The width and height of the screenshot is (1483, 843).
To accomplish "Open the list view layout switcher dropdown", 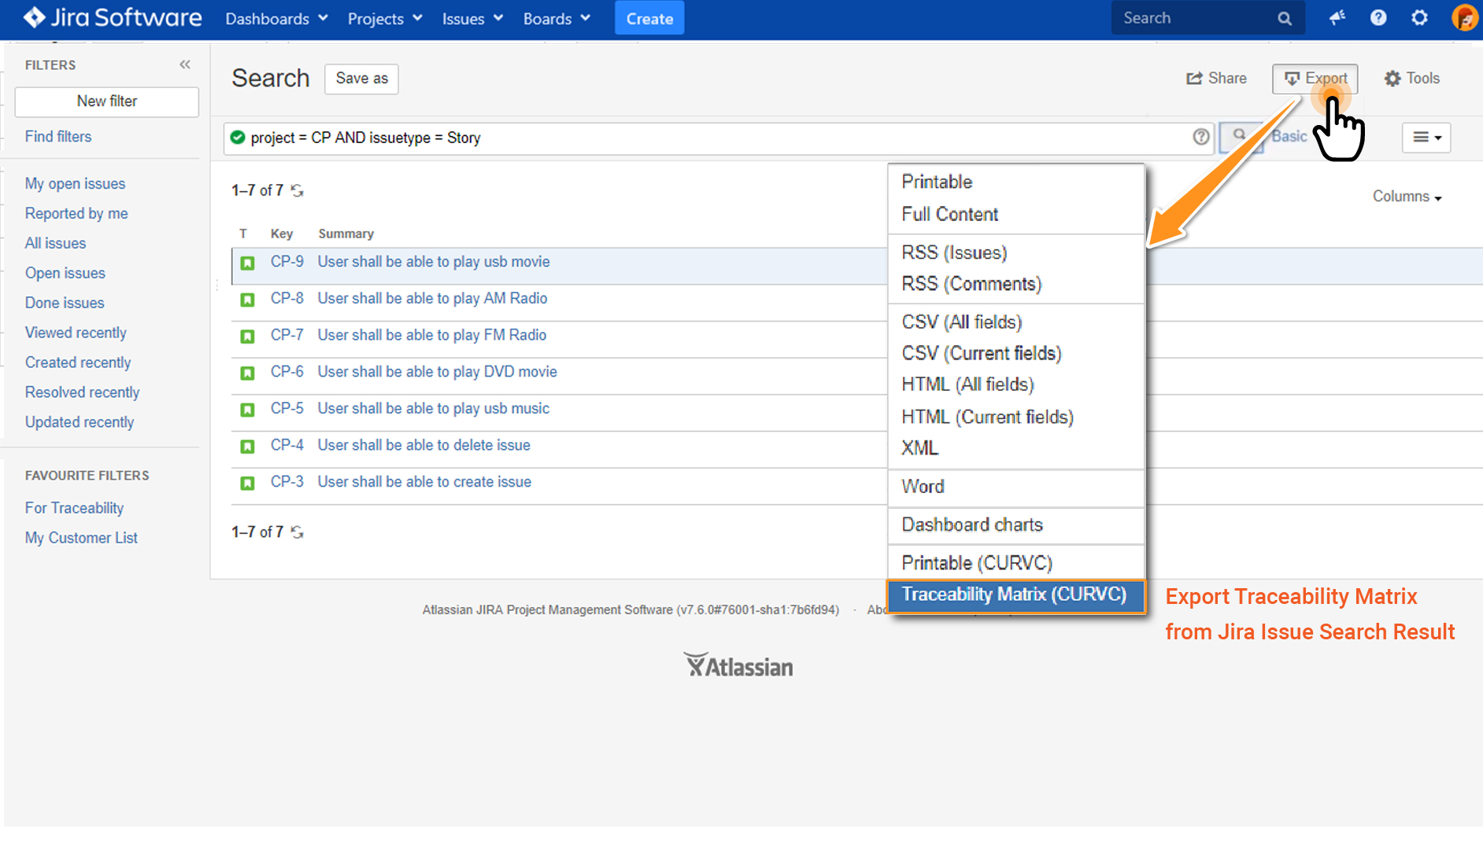I will (1426, 138).
